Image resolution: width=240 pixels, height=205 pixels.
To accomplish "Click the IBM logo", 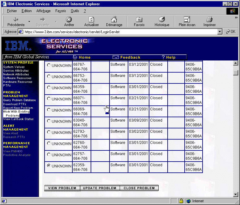I will [x=18, y=46].
